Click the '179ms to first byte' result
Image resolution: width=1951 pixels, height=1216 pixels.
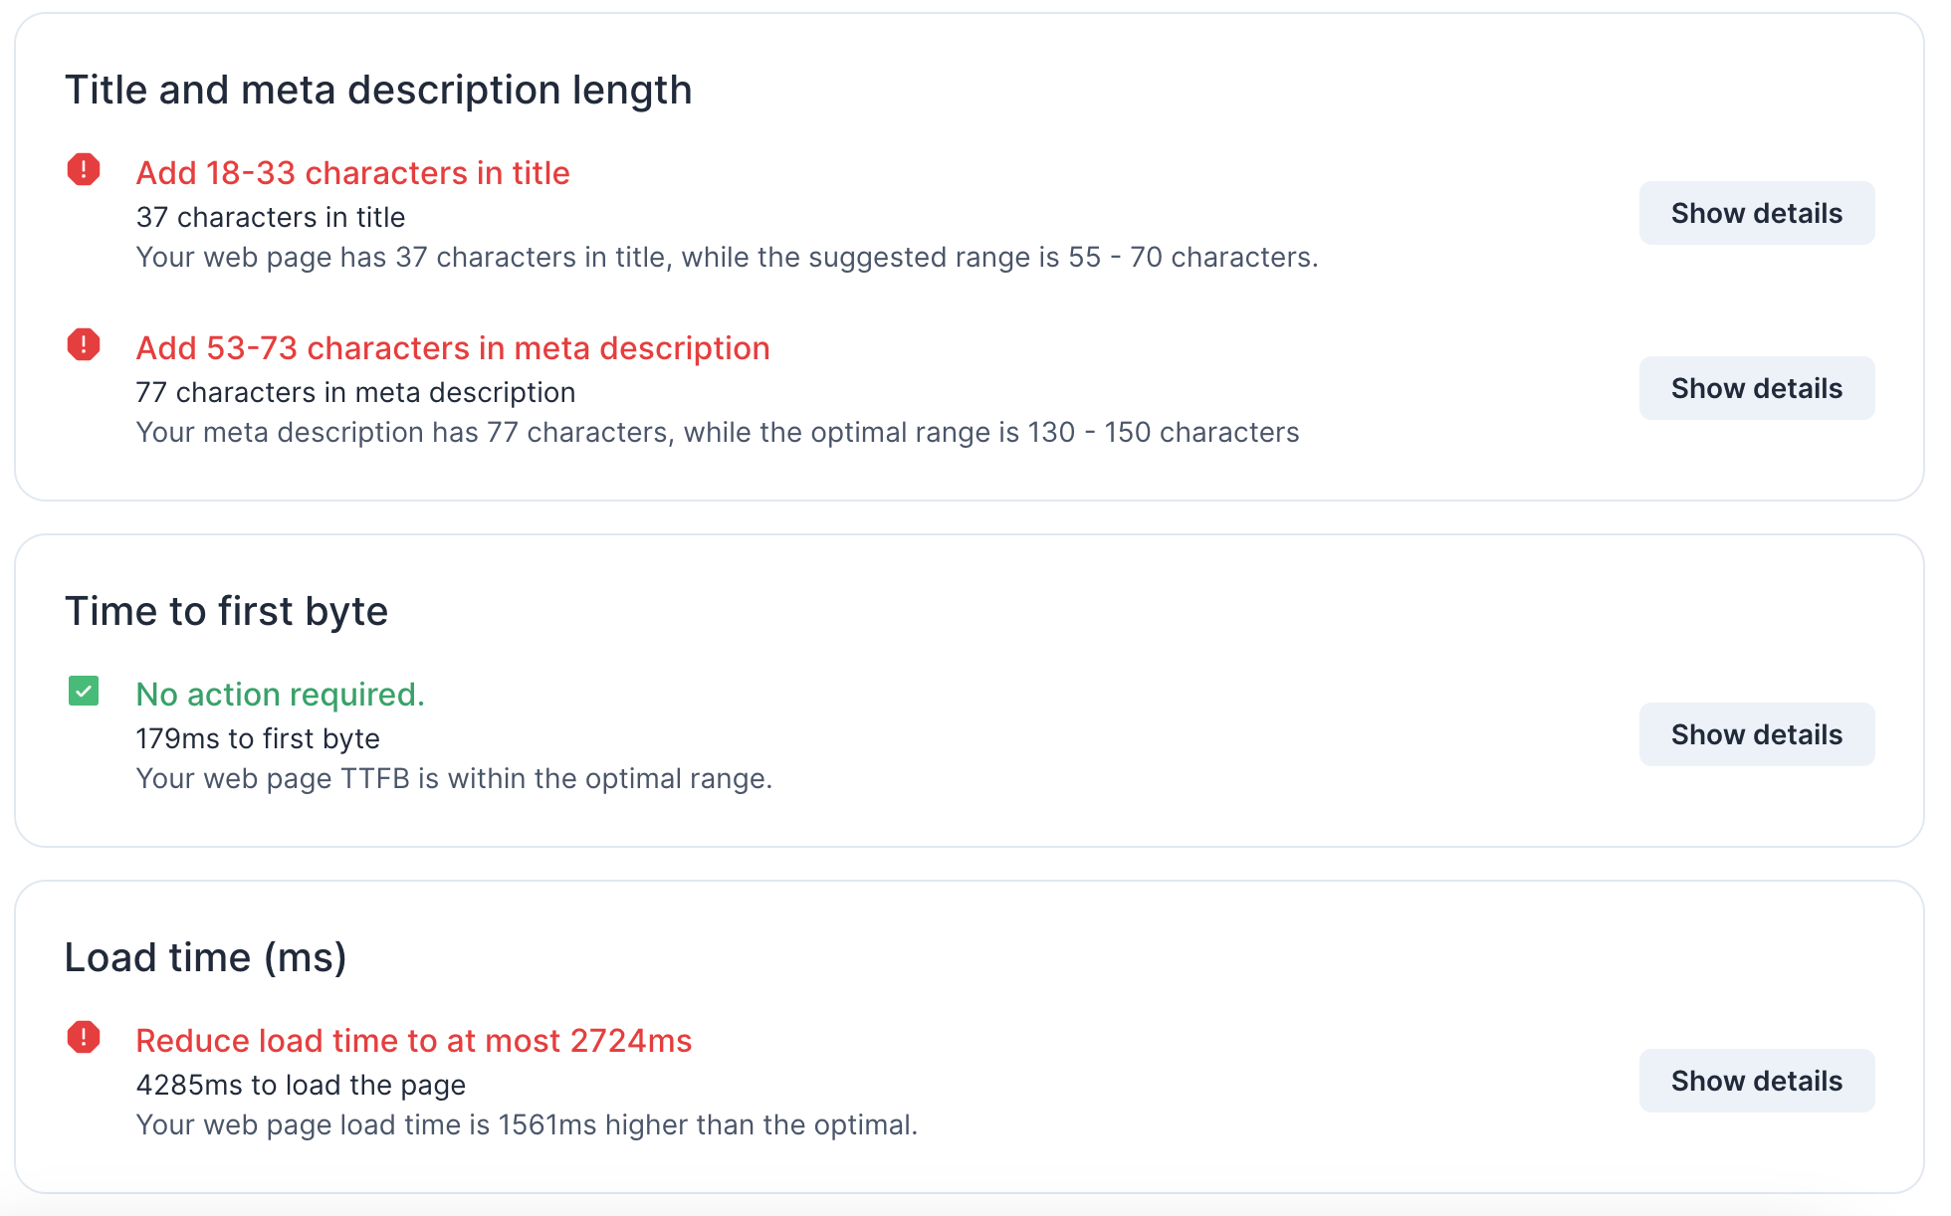[x=258, y=738]
